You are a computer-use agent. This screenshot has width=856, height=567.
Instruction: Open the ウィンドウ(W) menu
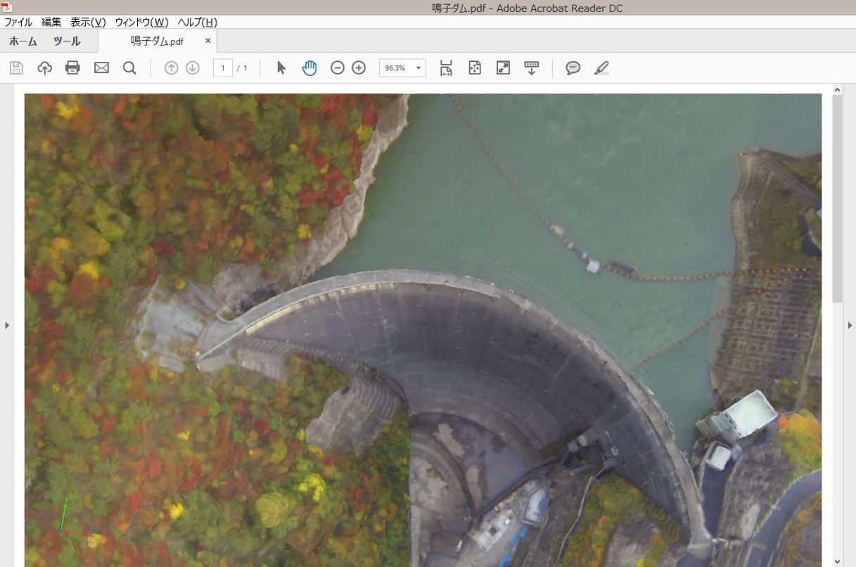coord(142,22)
